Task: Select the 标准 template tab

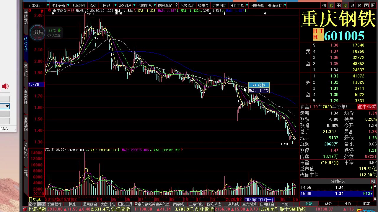Action: pos(72,204)
